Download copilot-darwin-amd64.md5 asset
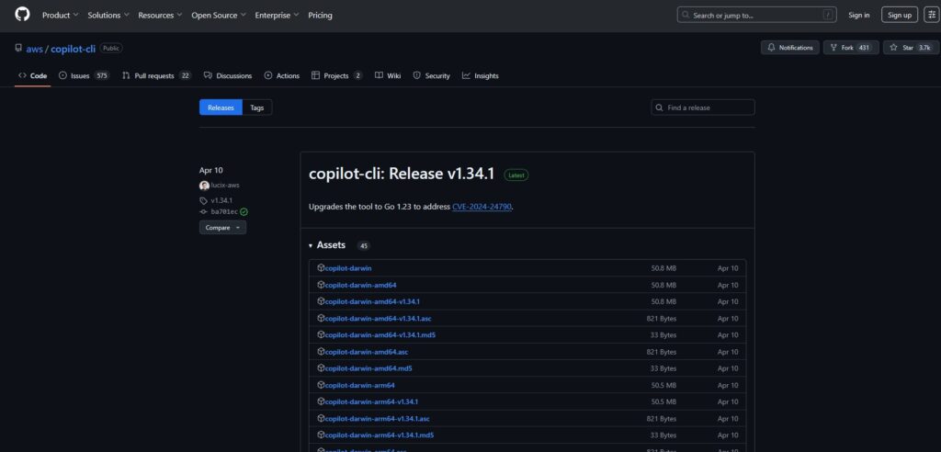The height and width of the screenshot is (452, 941). point(368,368)
